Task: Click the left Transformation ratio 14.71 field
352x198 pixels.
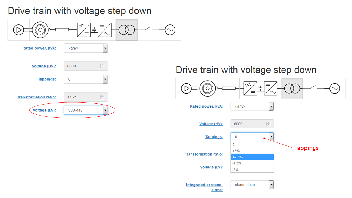Action: point(86,97)
